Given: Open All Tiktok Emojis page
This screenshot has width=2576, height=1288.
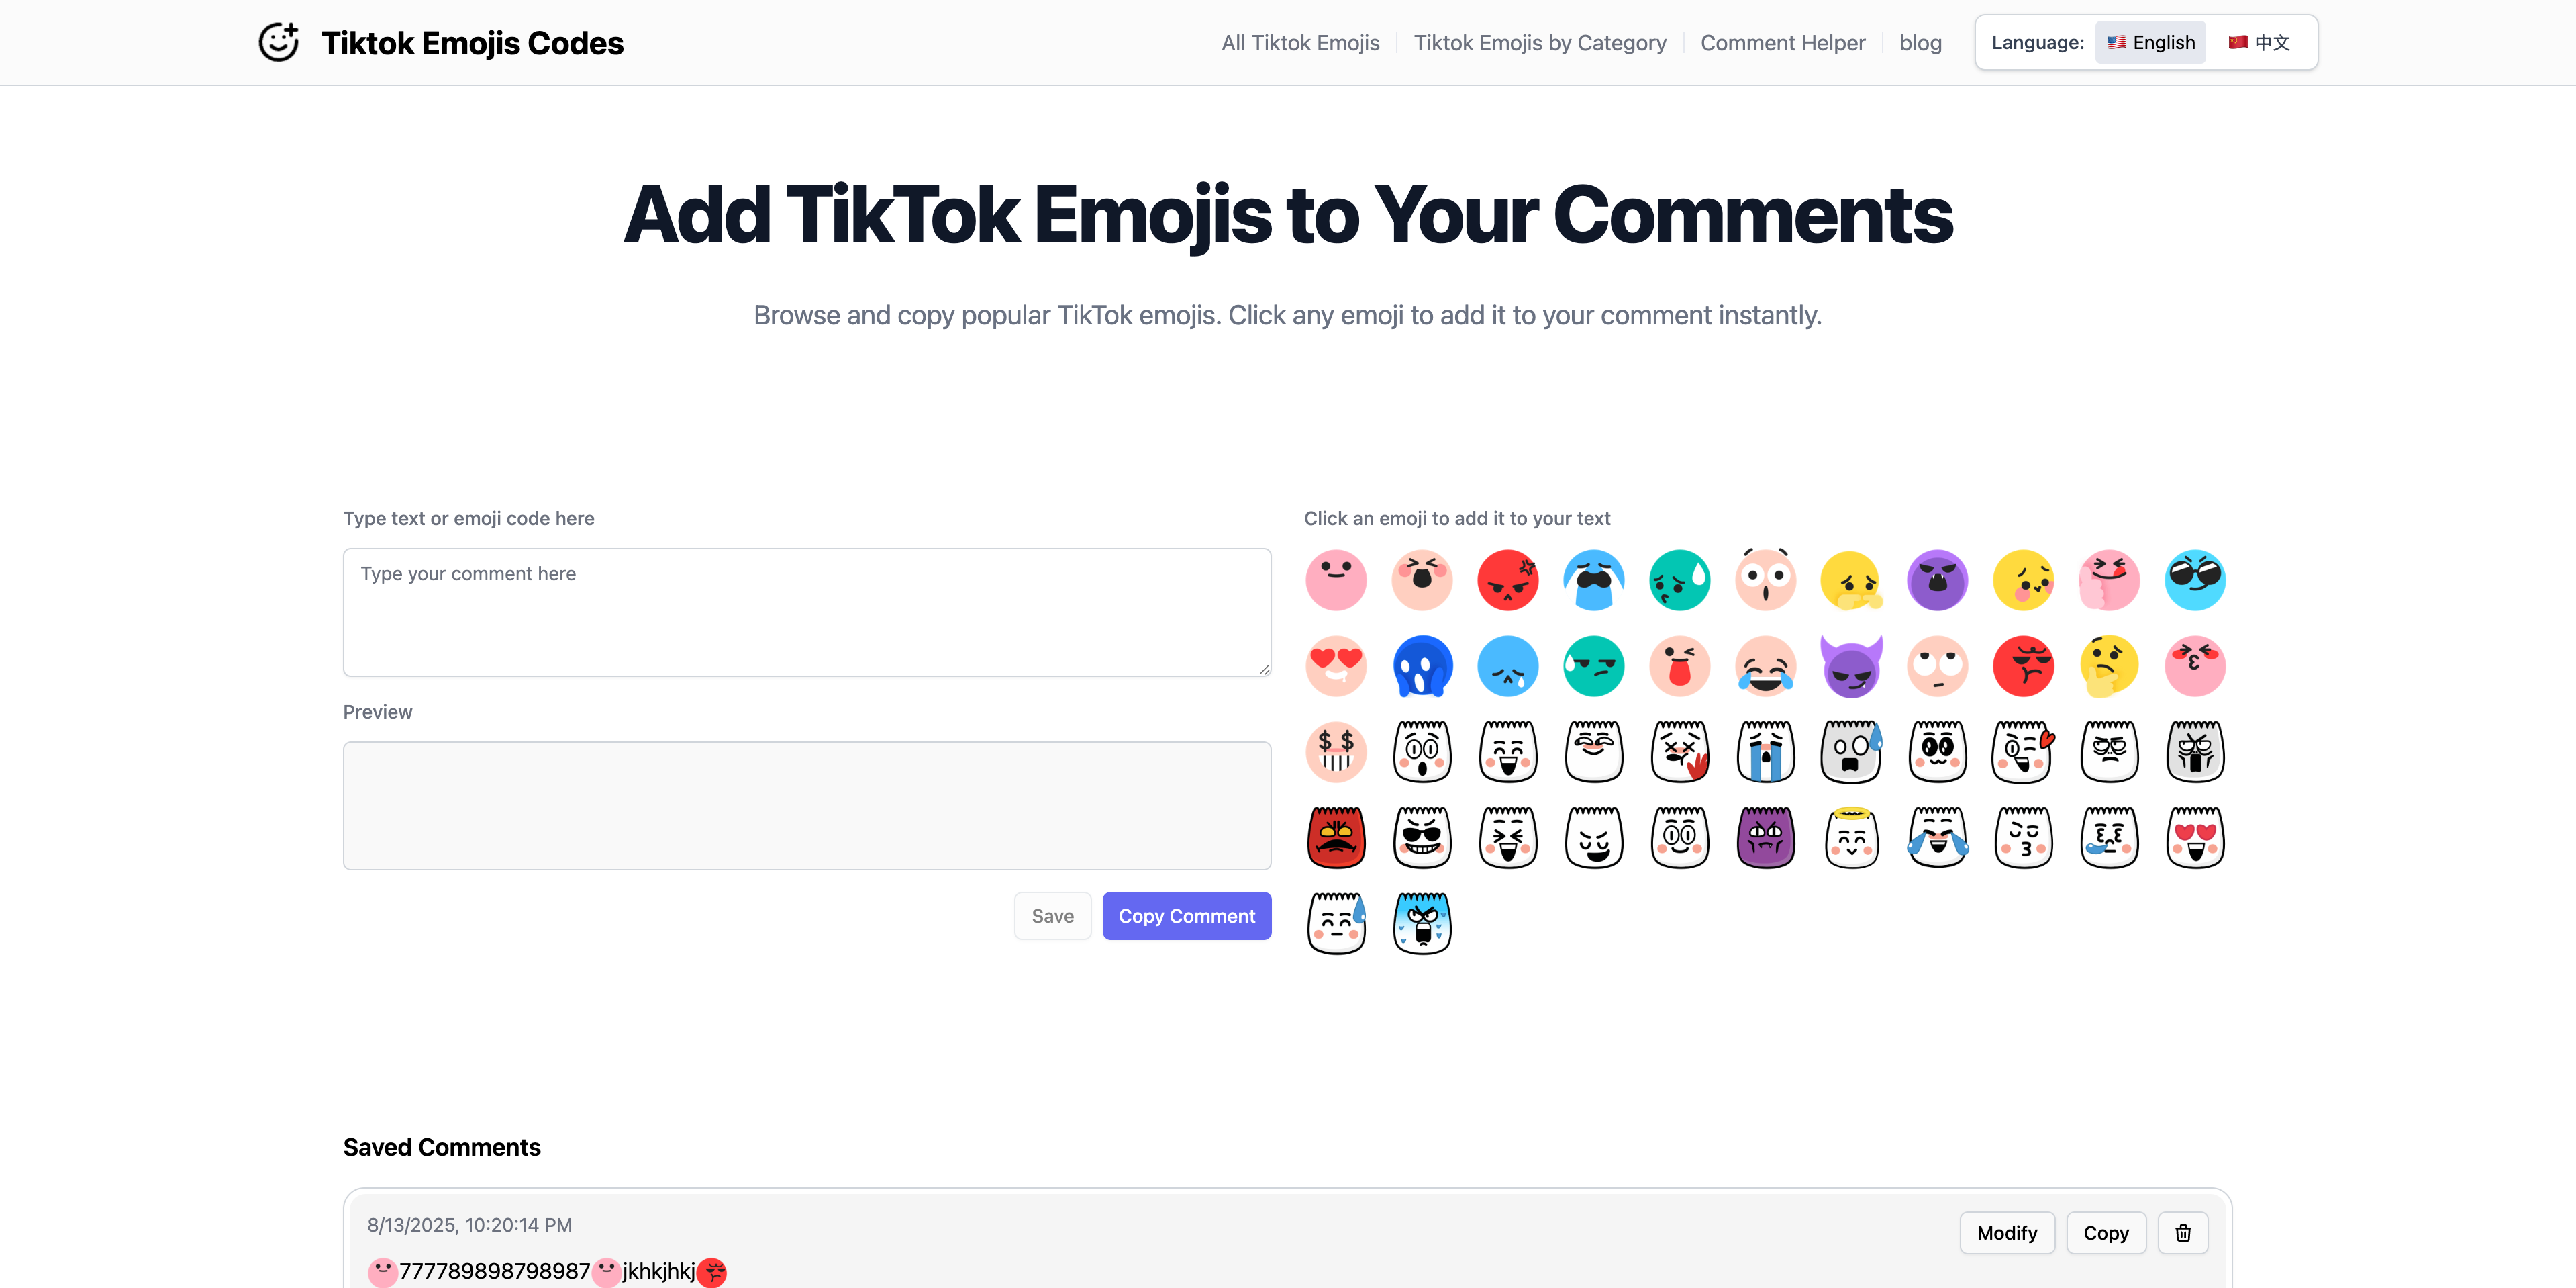Looking at the screenshot, I should tap(1300, 43).
